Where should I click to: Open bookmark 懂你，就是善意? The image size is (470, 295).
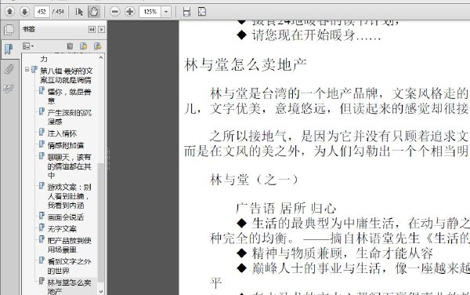(x=69, y=96)
